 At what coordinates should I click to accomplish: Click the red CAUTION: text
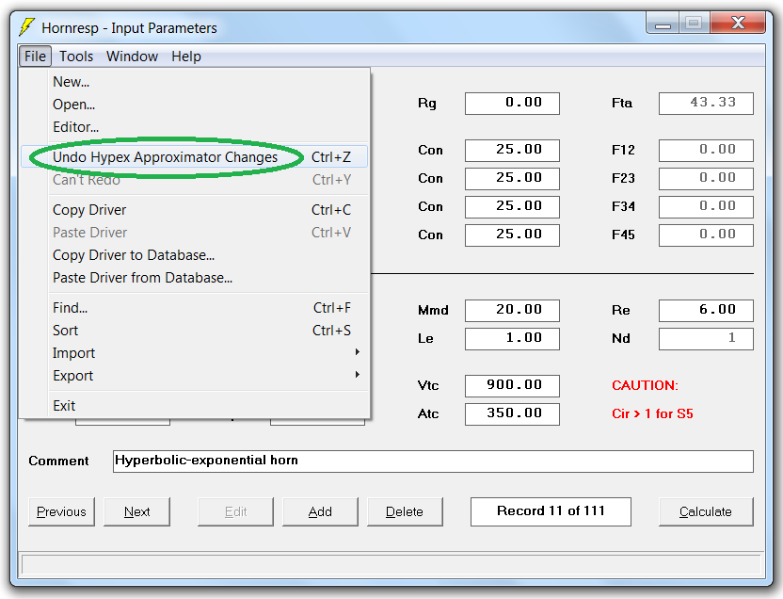pos(645,385)
